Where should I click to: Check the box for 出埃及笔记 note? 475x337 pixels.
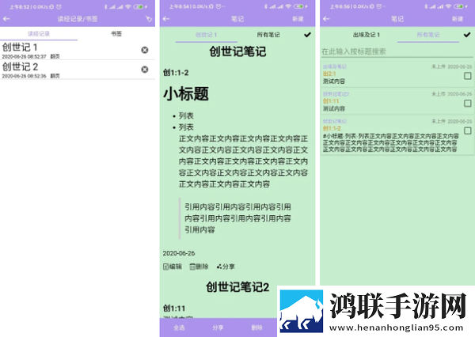[468, 76]
